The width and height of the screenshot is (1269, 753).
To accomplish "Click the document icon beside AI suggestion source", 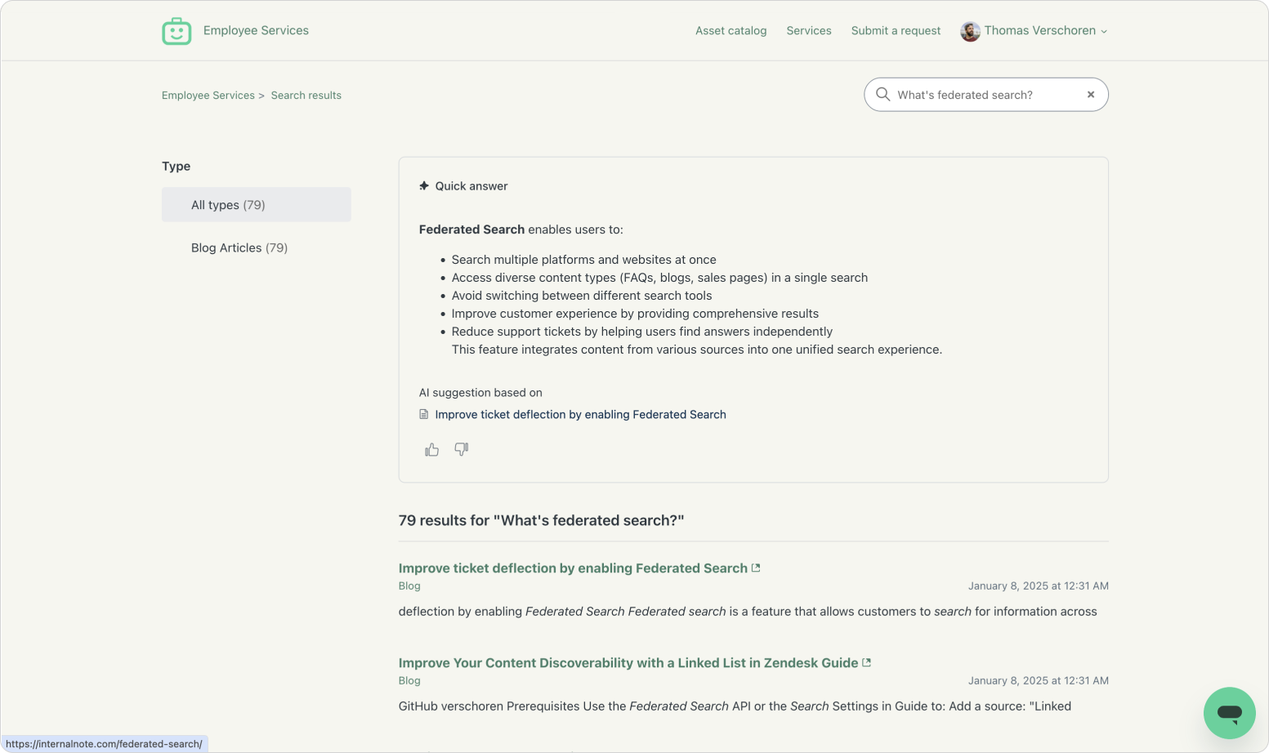I will click(424, 415).
